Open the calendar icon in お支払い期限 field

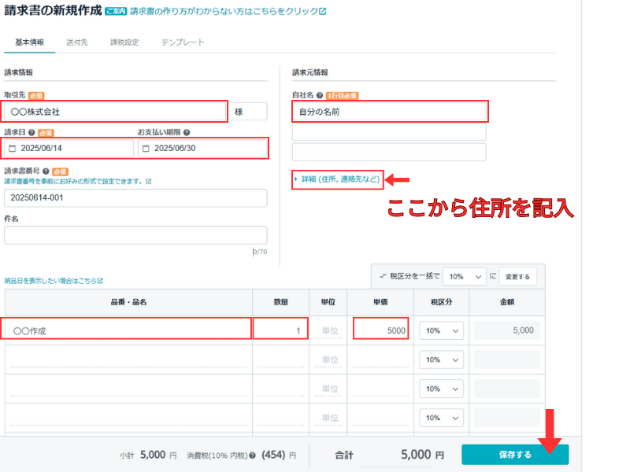click(x=145, y=149)
